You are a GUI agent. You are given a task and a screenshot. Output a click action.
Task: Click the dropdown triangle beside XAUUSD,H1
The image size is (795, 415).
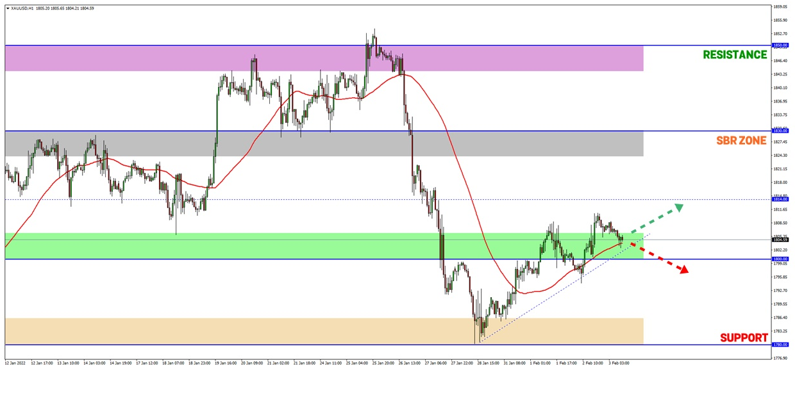(8, 8)
